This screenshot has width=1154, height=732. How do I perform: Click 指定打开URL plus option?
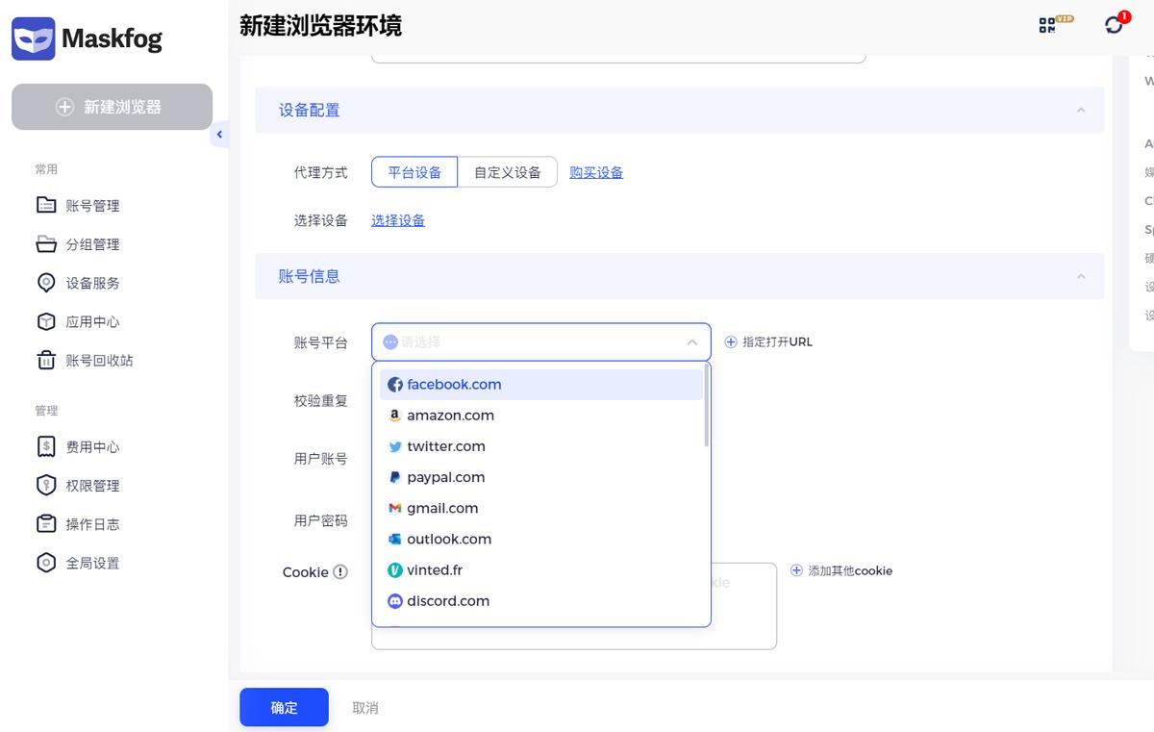[768, 341]
